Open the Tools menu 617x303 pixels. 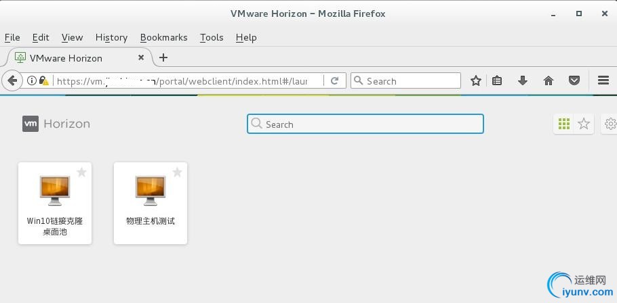pyautogui.click(x=212, y=37)
